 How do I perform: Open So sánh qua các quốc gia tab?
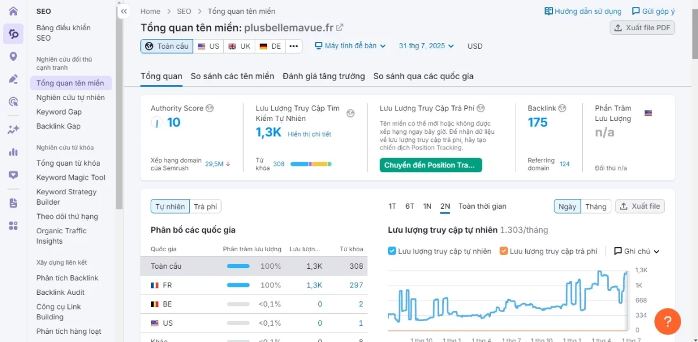pos(423,76)
